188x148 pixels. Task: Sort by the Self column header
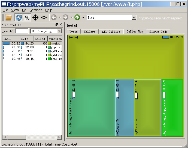pos(27,39)
